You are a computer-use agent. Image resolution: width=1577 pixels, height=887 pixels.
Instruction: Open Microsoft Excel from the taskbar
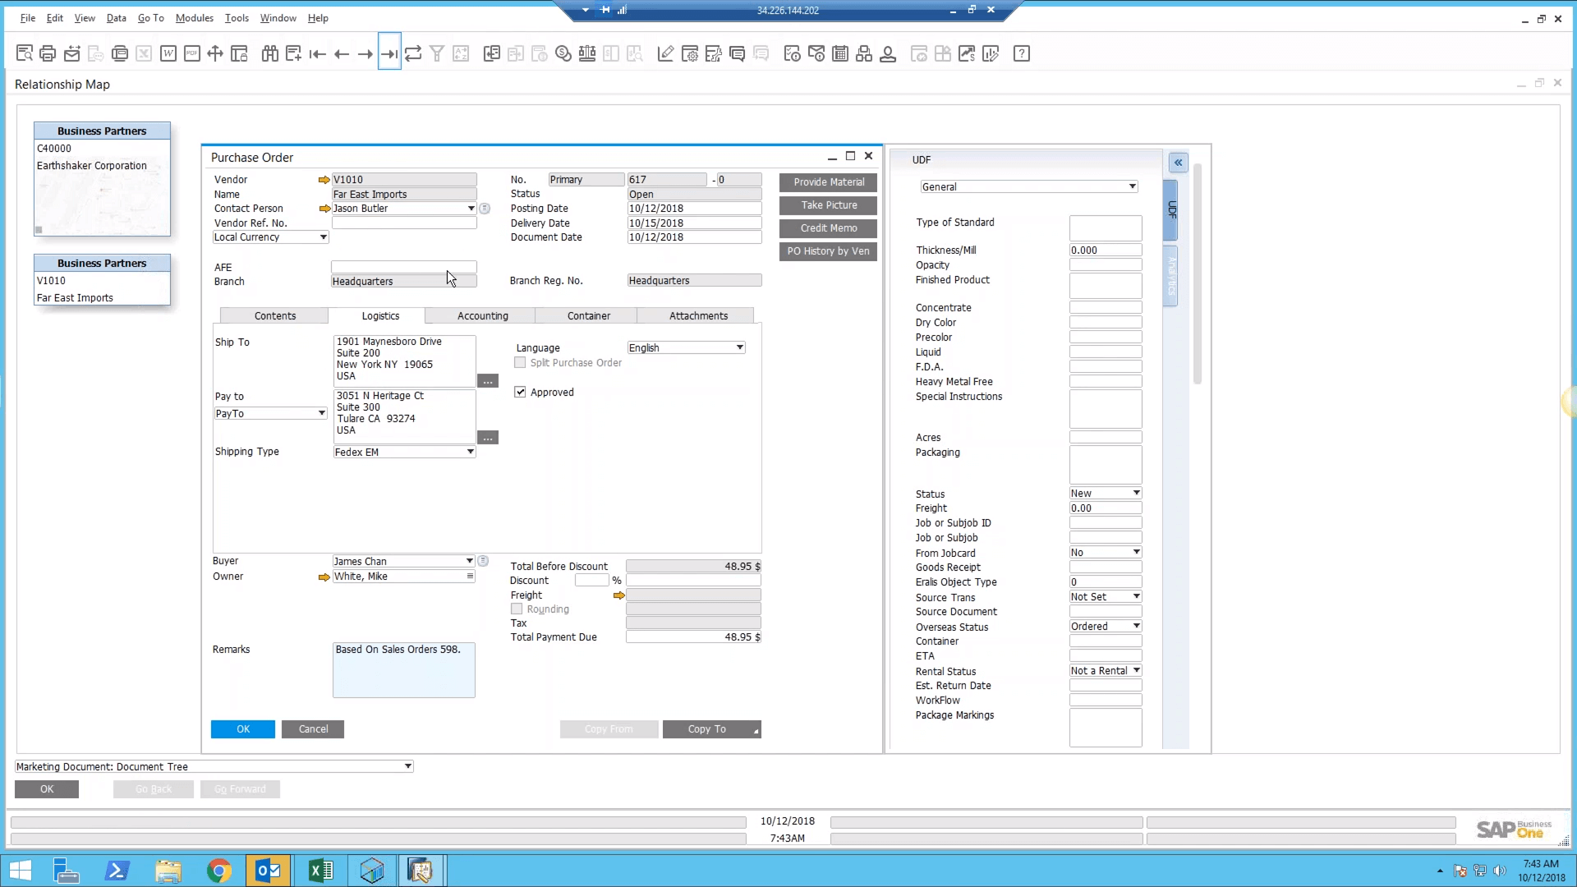[x=320, y=870]
